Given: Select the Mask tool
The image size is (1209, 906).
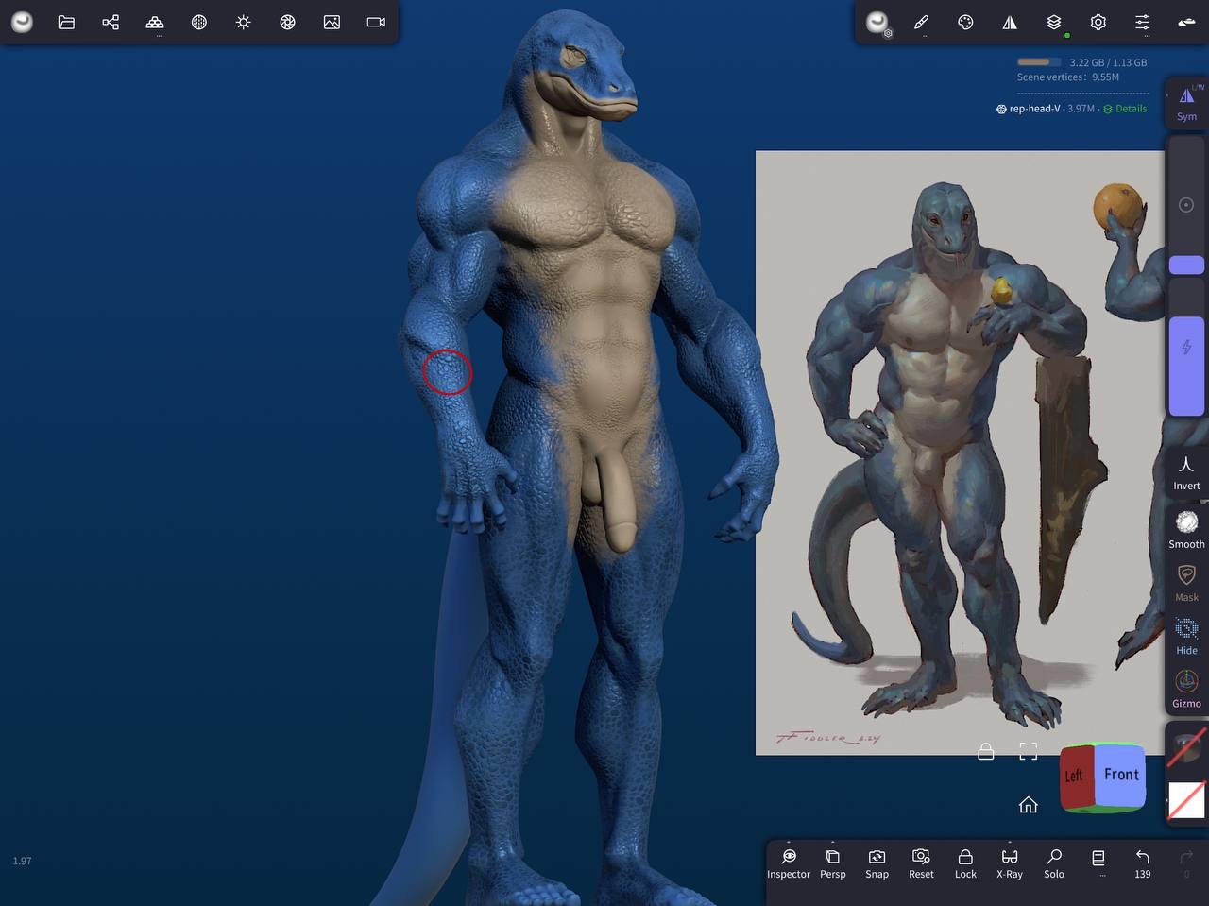Looking at the screenshot, I should 1186,583.
